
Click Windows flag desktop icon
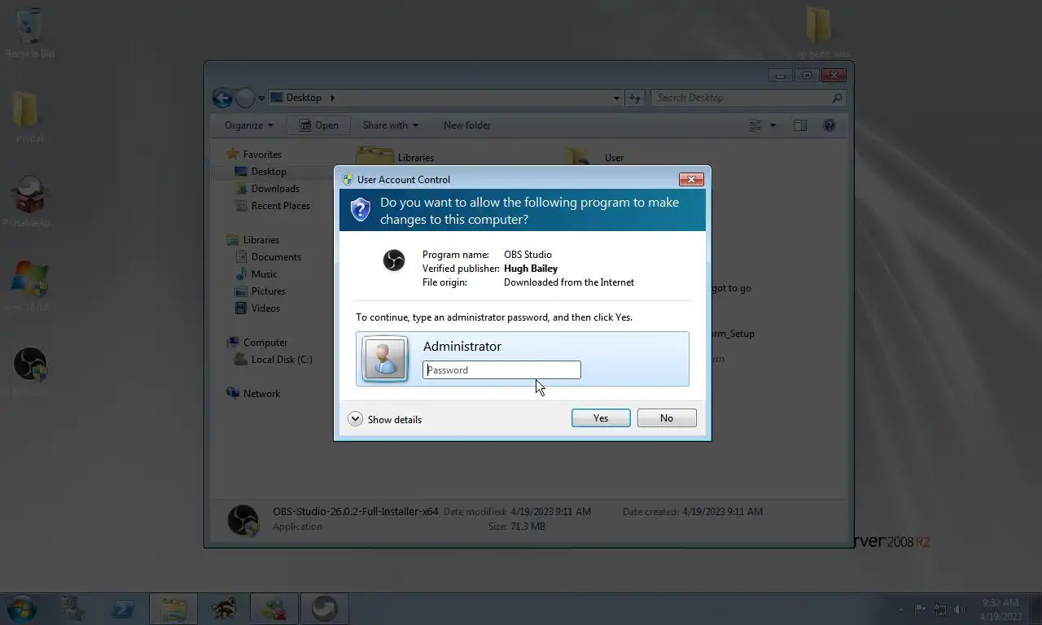29,286
